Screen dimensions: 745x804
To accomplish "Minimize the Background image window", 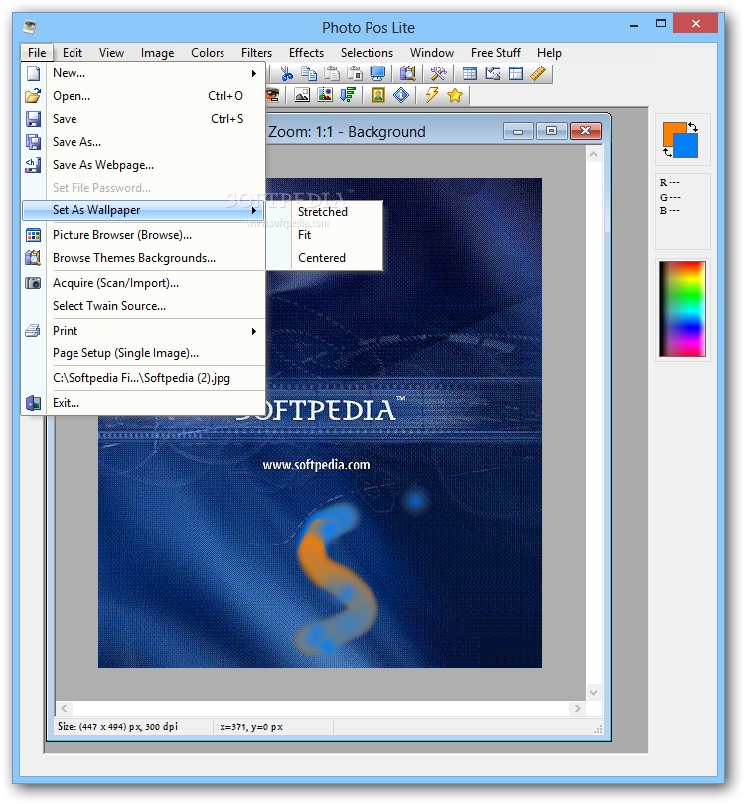I will [519, 132].
